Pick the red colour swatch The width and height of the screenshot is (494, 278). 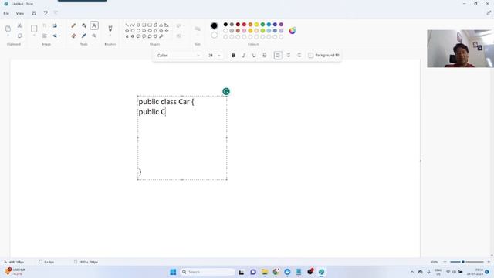point(244,25)
